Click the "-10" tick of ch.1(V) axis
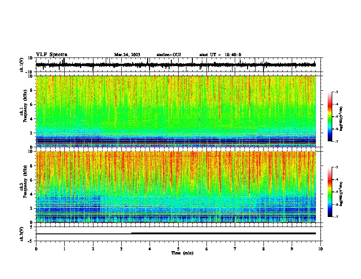 [x=30, y=72]
